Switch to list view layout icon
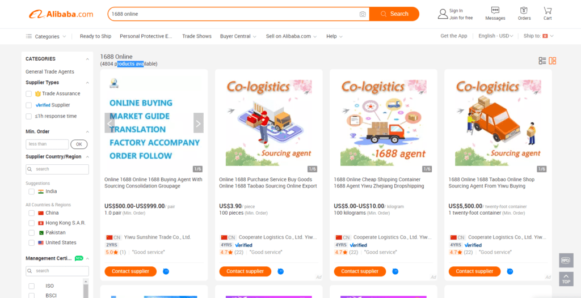This screenshot has width=581, height=298. tap(542, 61)
